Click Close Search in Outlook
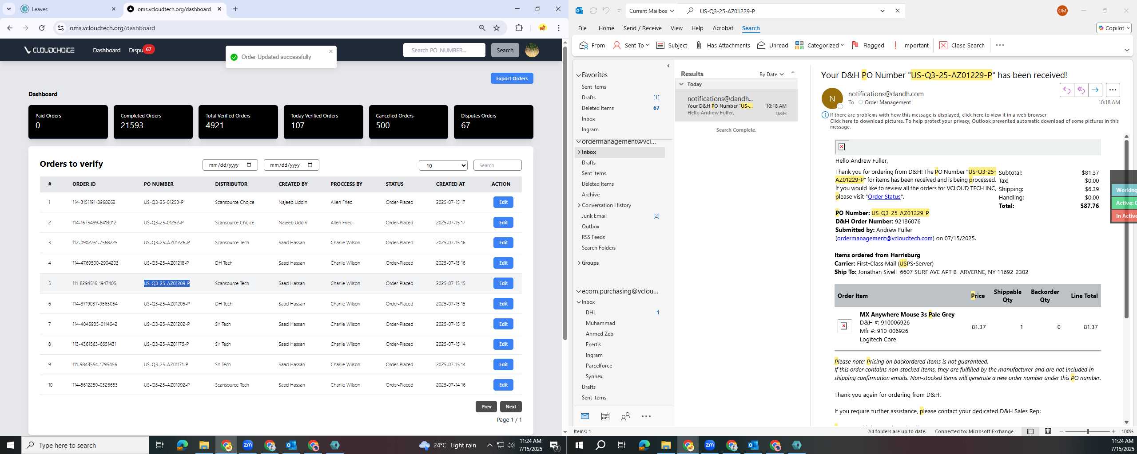 [x=962, y=45]
